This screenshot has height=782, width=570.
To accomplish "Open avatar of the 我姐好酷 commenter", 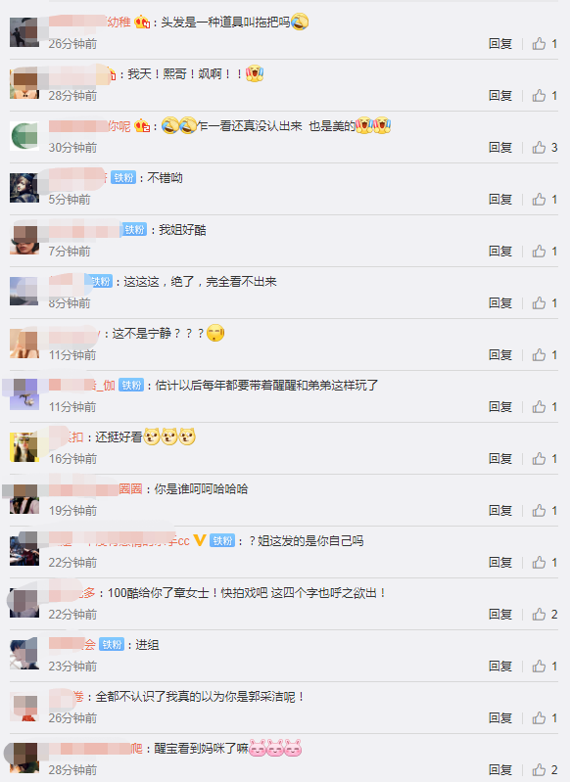I will pos(24,240).
